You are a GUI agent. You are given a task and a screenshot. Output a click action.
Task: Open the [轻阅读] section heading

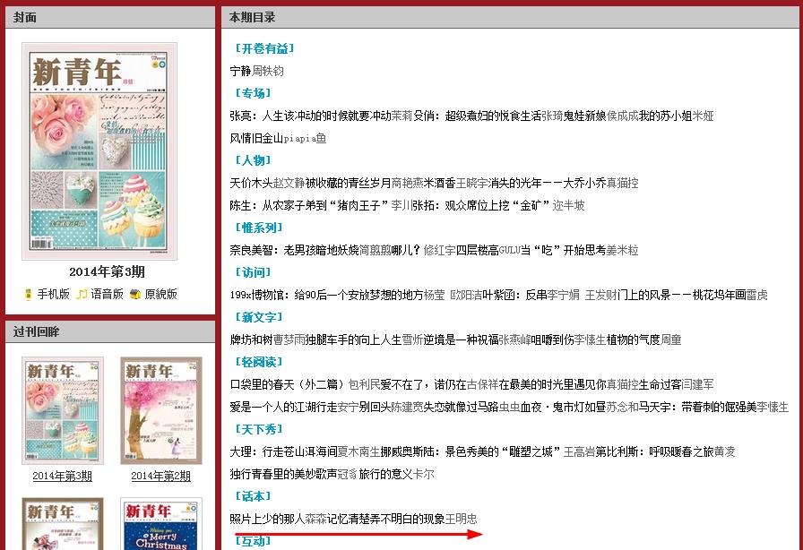[x=259, y=362]
